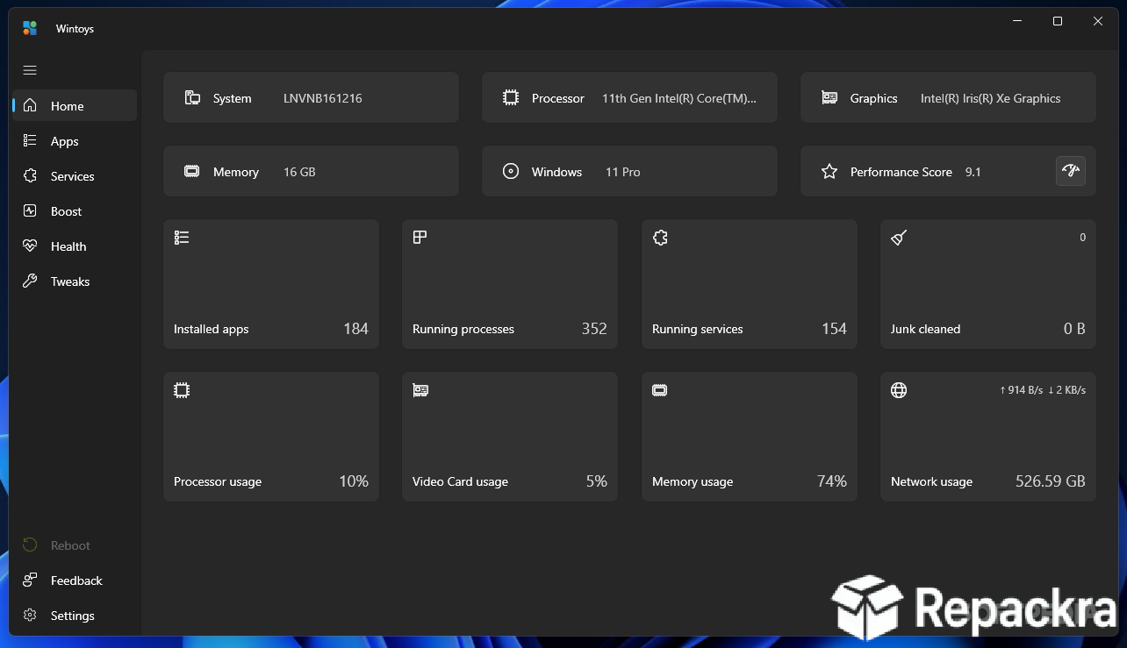Image resolution: width=1127 pixels, height=648 pixels.
Task: Open the Installed apps card
Action: (271, 284)
